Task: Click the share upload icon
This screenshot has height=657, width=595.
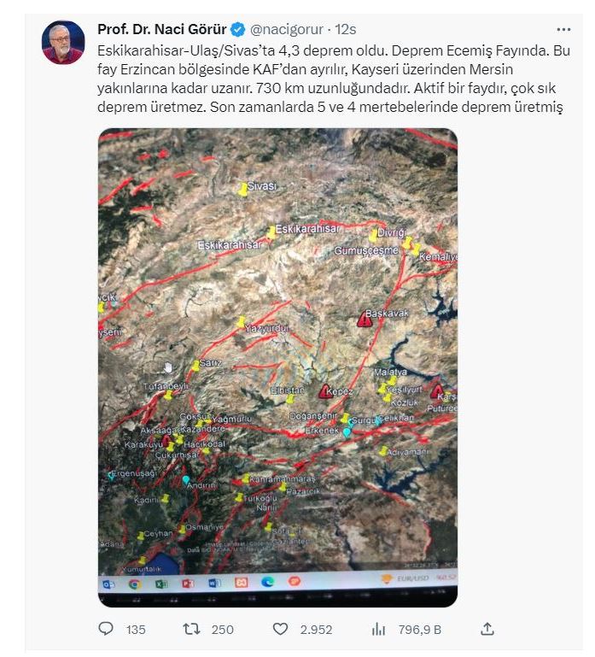Action: pyautogui.click(x=487, y=629)
